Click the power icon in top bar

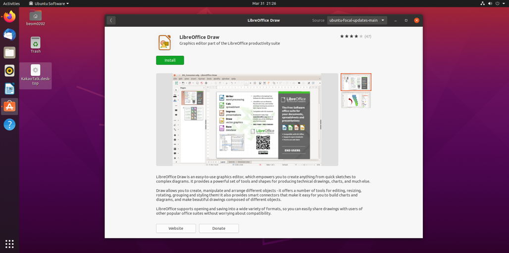pos(497,3)
